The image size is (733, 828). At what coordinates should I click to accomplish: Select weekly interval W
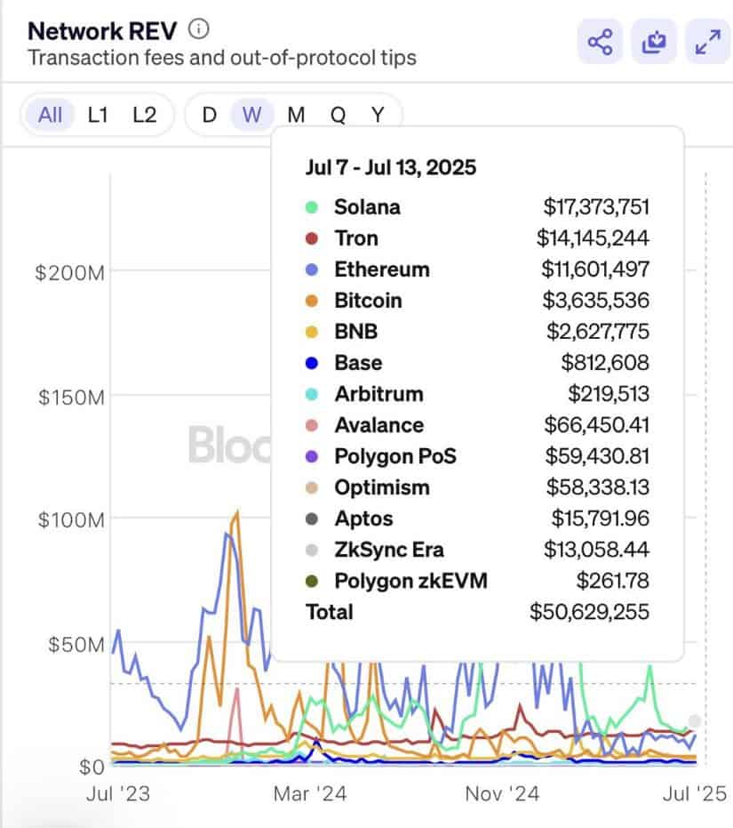tap(252, 114)
